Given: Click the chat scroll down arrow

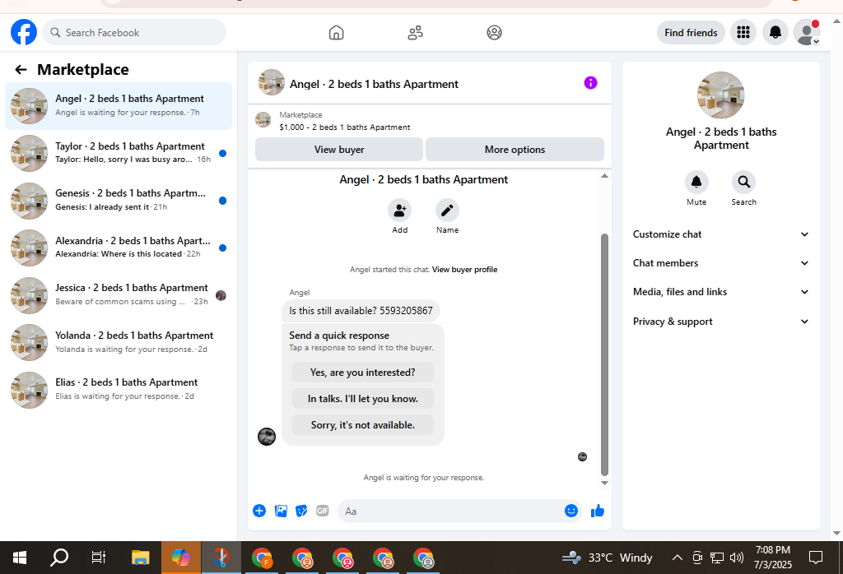Looking at the screenshot, I should point(604,483).
